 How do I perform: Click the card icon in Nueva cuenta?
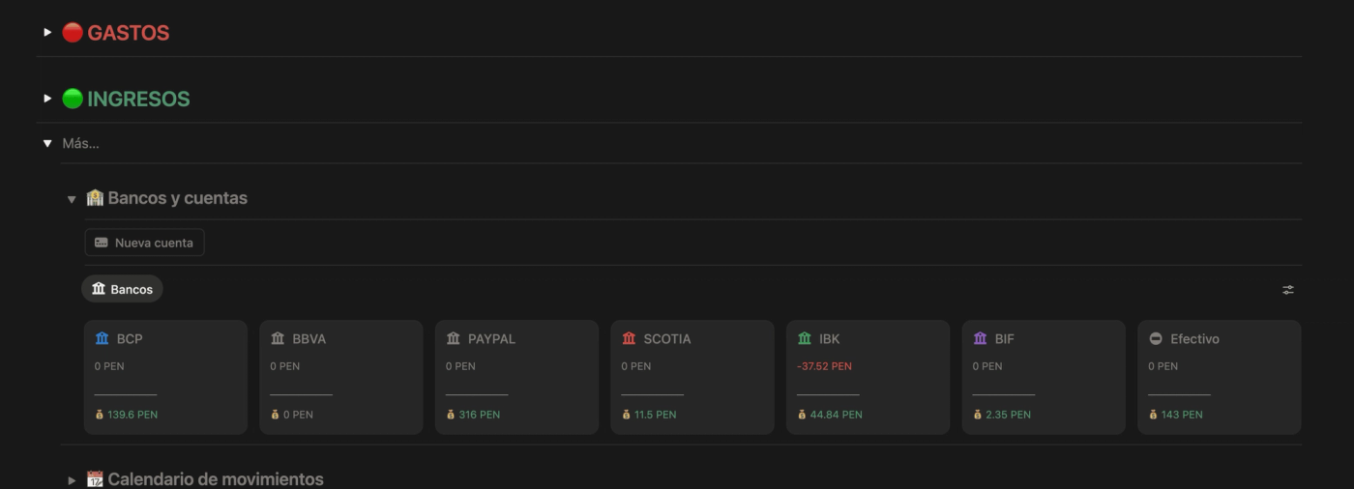[x=102, y=243]
